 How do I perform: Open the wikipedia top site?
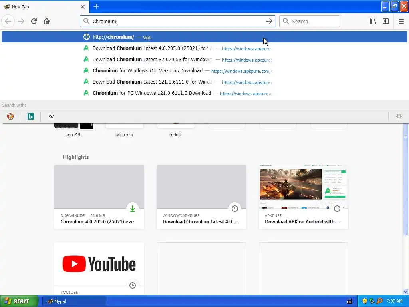(x=124, y=130)
